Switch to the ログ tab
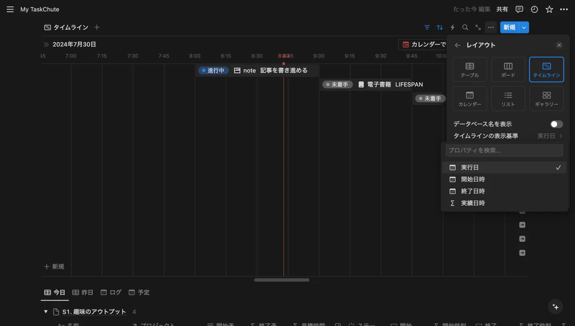575x326 pixels. point(111,292)
